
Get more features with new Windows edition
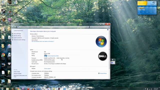coord(43,41)
